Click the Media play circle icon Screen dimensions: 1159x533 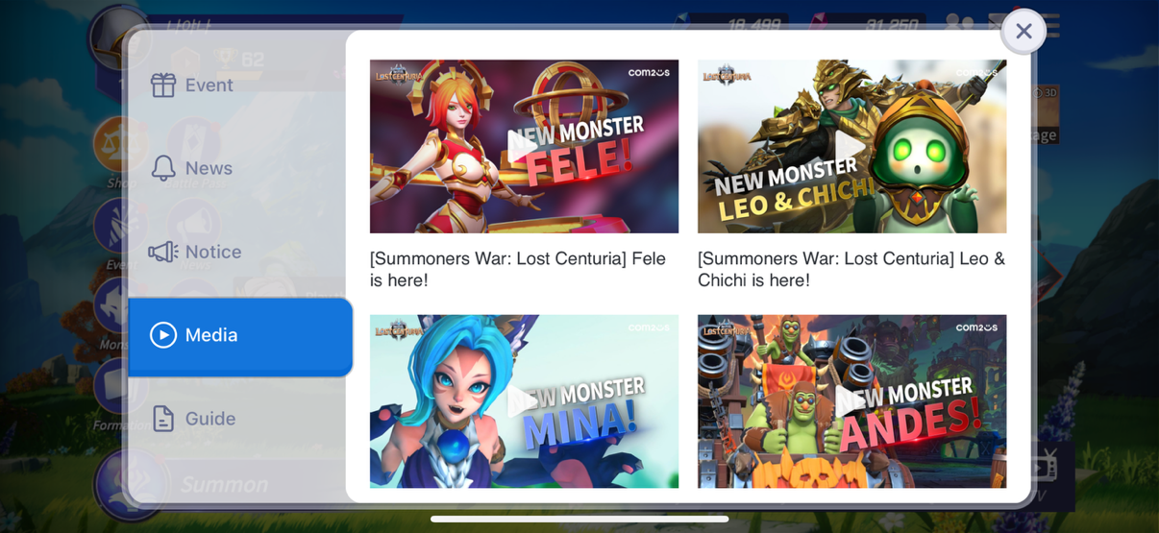[x=163, y=334]
